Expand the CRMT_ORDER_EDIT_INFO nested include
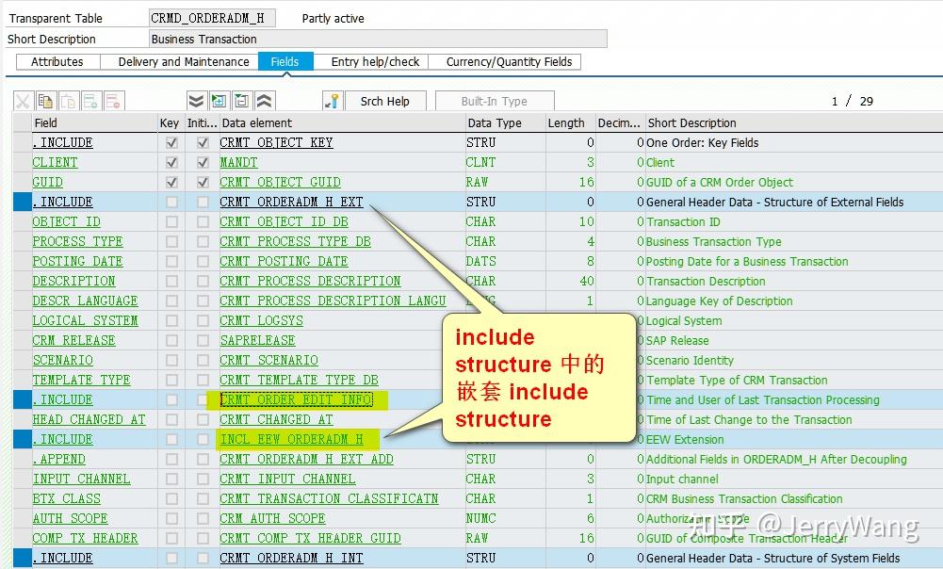This screenshot has height=569, width=943. point(296,399)
